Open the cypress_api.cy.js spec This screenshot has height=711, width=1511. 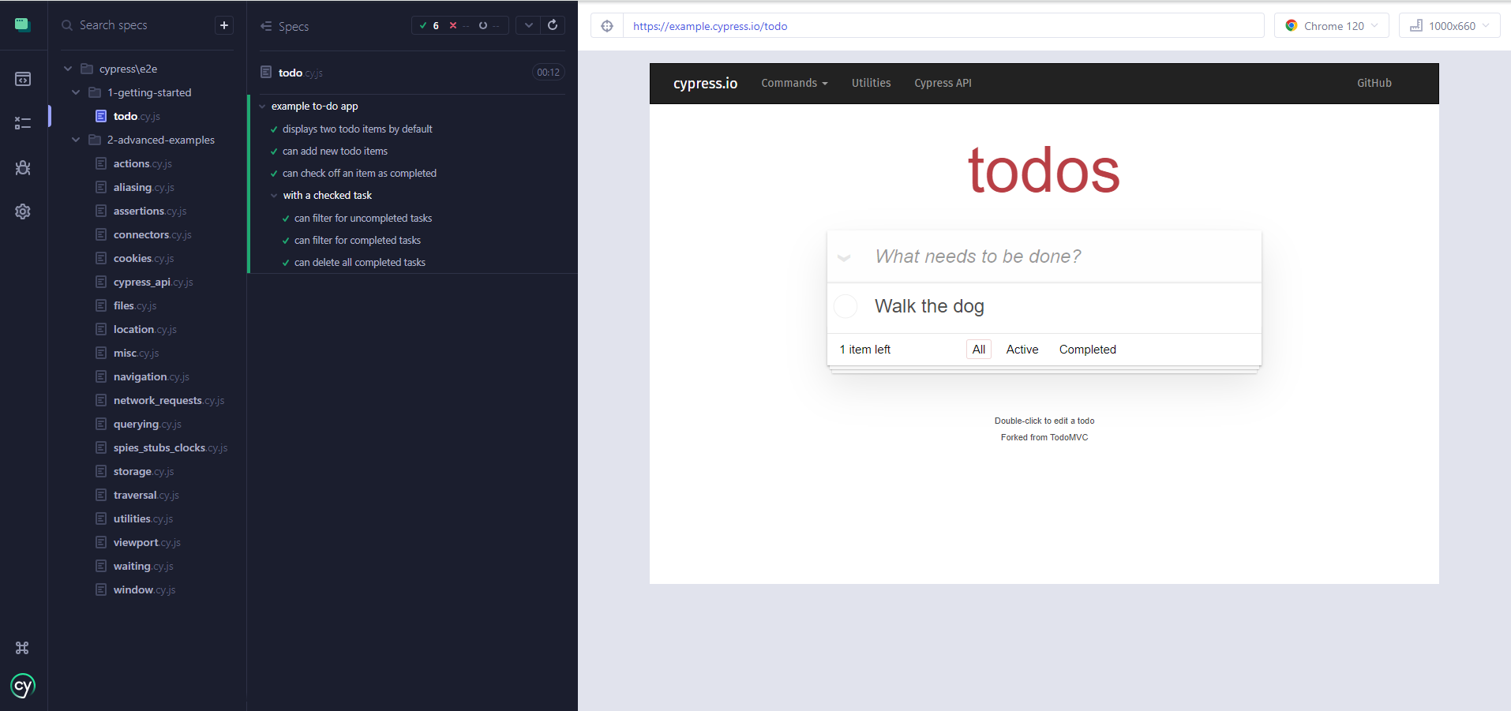152,282
